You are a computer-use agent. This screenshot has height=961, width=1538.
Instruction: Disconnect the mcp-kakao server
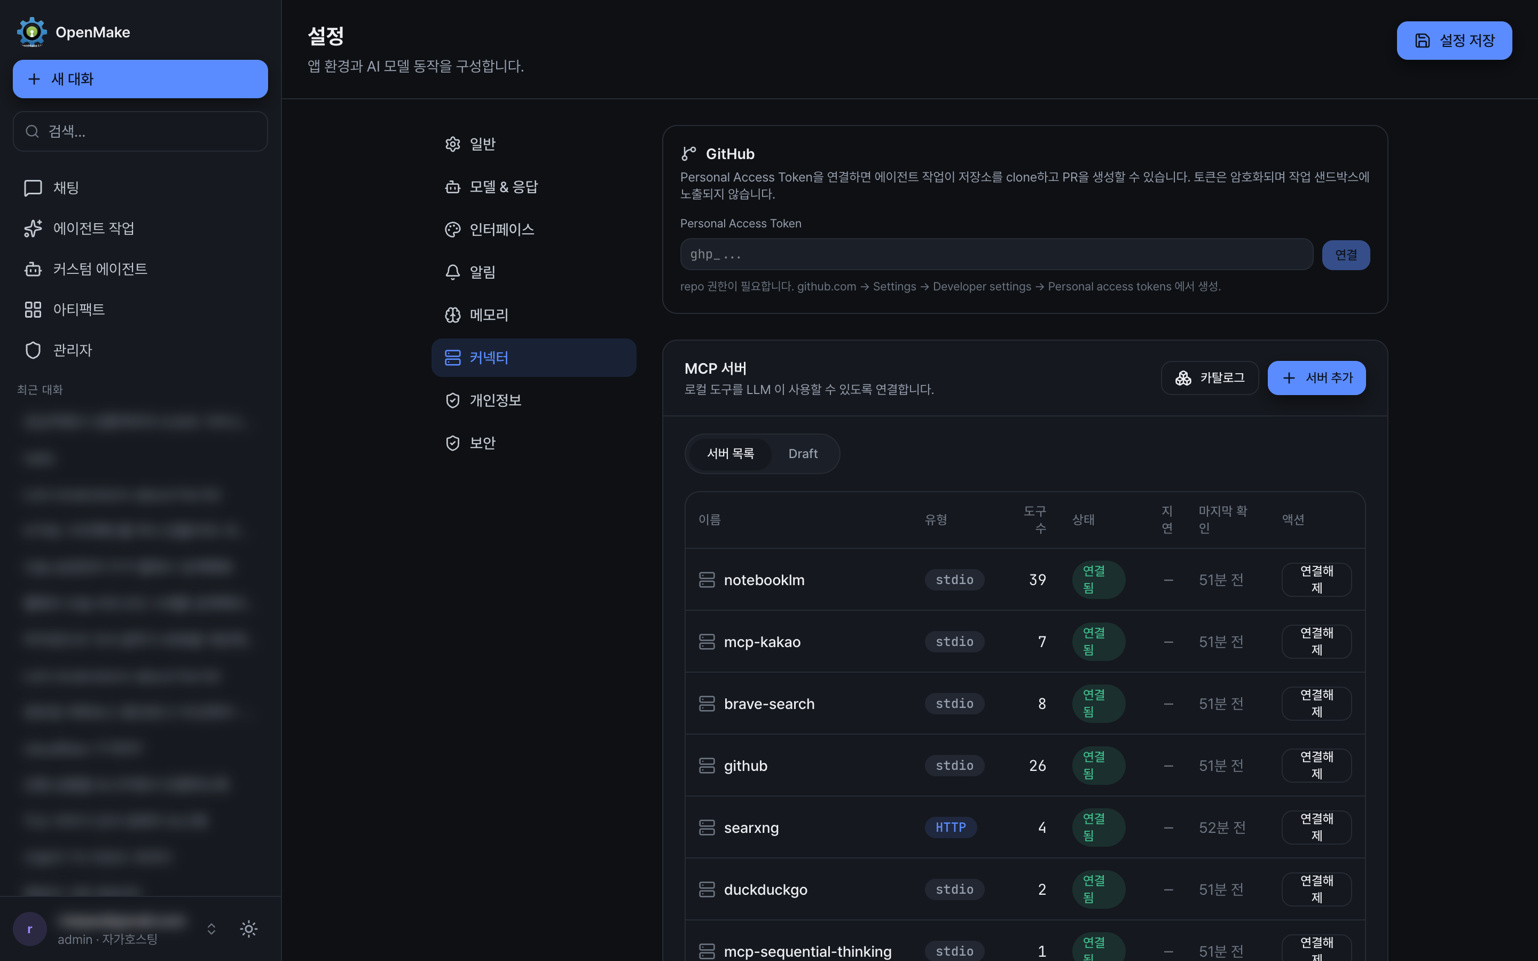(x=1316, y=641)
